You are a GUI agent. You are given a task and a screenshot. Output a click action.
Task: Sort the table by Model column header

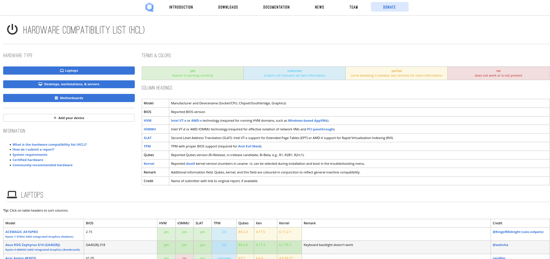(10, 223)
